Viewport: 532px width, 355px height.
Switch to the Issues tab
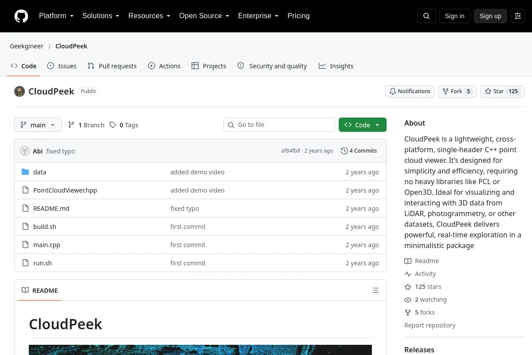pos(62,66)
